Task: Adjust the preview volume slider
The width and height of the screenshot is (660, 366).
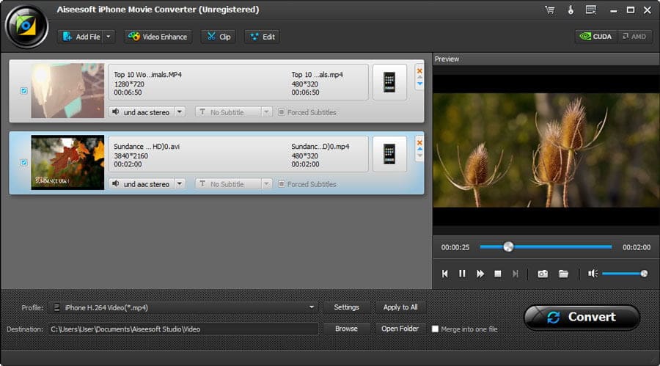Action: pos(625,274)
